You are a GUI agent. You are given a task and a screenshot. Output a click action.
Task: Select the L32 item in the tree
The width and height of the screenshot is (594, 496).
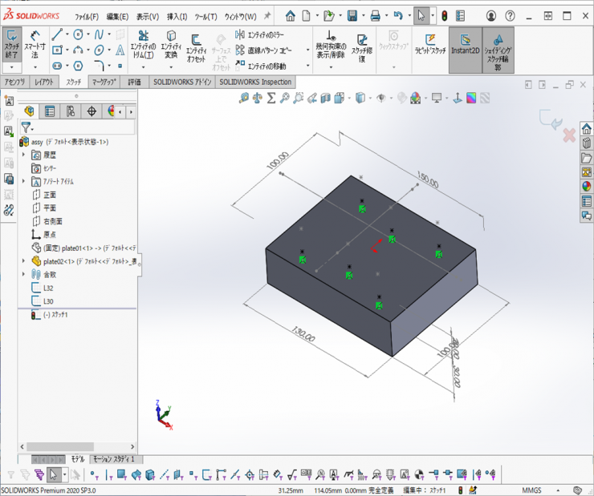point(48,288)
